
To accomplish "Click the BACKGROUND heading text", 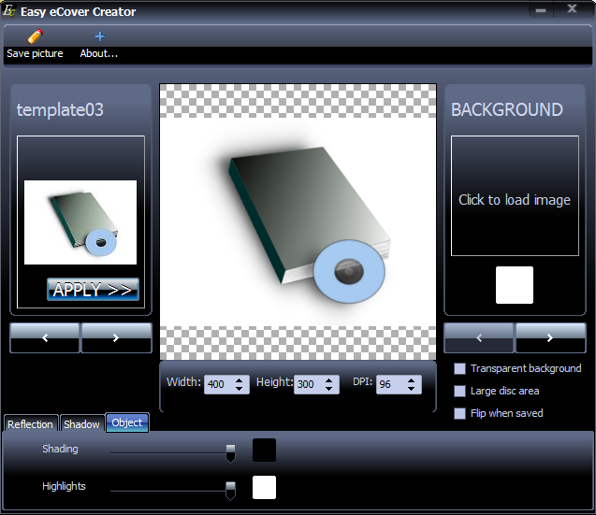I will click(x=507, y=109).
